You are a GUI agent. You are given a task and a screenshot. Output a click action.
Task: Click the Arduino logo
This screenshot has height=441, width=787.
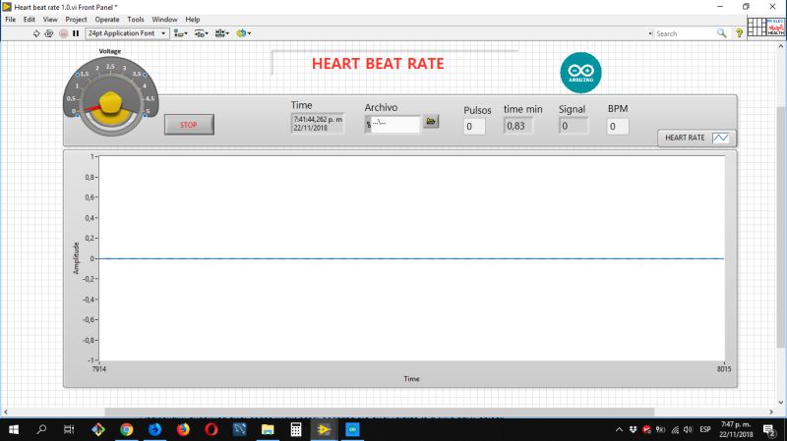[x=580, y=73]
